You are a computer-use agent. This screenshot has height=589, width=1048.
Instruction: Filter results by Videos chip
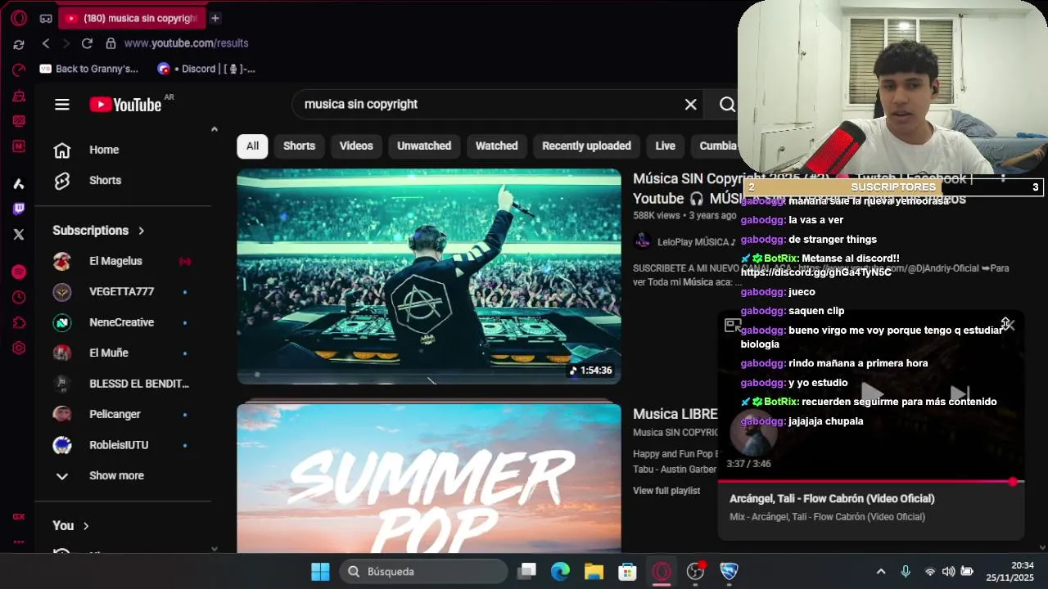[356, 146]
